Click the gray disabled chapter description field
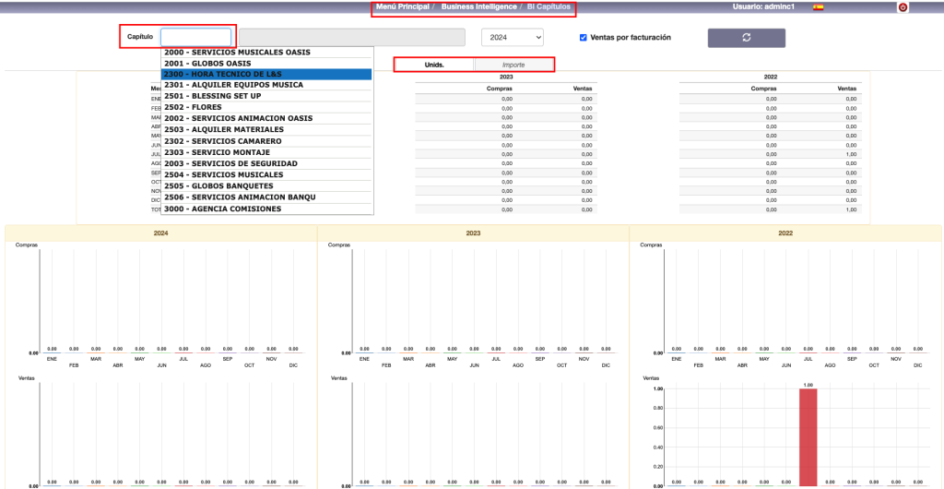Viewport: 944px width, 489px height. point(352,38)
